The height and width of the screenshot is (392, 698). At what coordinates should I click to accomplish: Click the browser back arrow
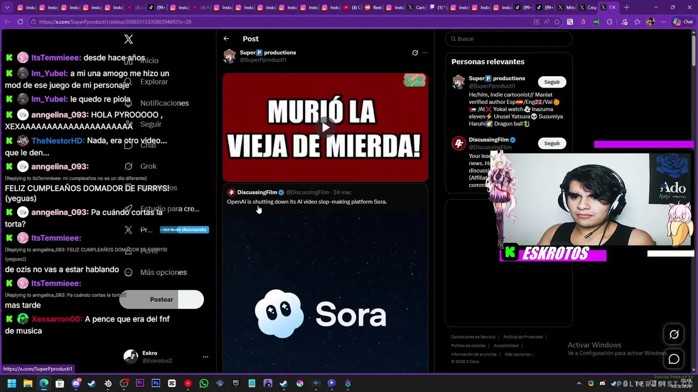(x=7, y=22)
